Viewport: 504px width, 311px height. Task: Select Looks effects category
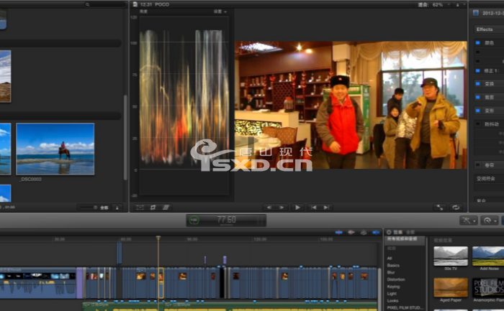(x=393, y=301)
